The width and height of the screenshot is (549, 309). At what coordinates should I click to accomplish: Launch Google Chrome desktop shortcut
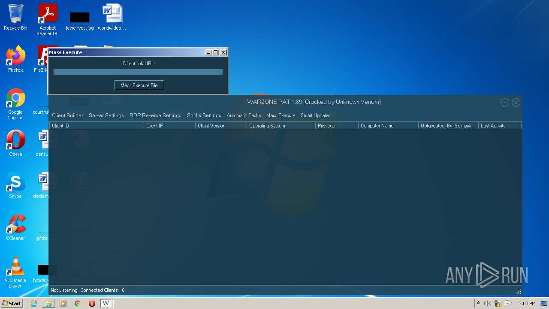(15, 104)
